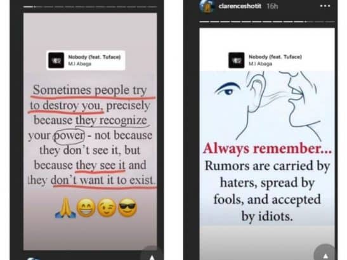The width and height of the screenshot is (347, 260).
Task: Expand the swipe-up arrow on right story
Action: [x=325, y=253]
